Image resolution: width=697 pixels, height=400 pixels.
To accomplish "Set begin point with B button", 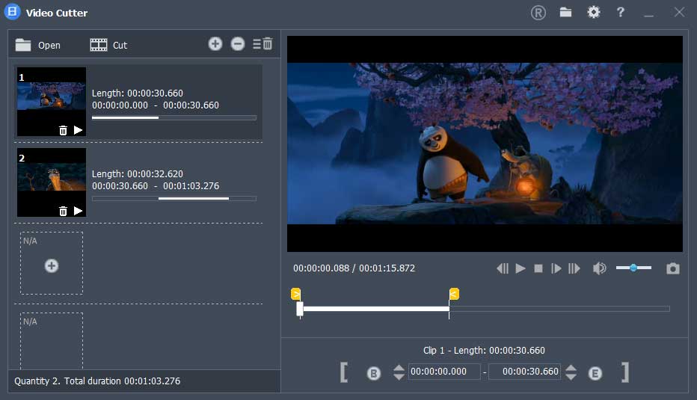I will (374, 373).
